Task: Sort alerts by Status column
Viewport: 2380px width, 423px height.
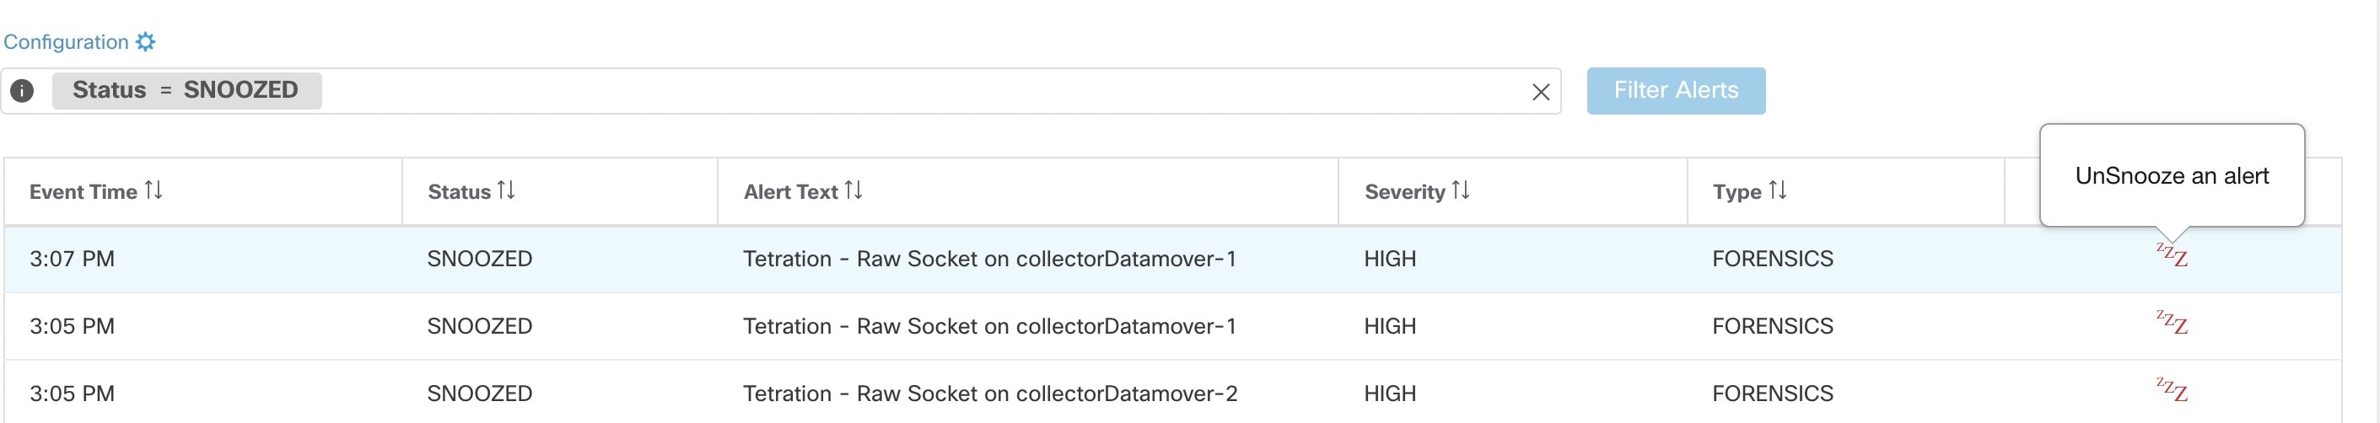Action: 505,190
